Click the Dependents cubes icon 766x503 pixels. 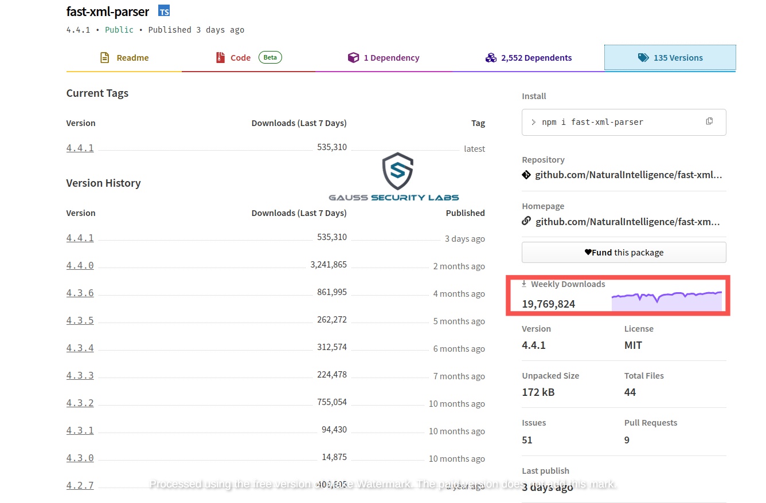[491, 57]
